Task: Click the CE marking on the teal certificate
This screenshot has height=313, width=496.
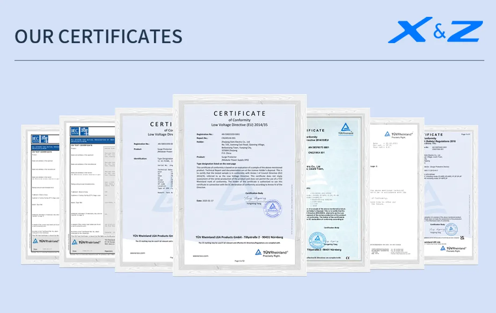Action: coord(349,256)
